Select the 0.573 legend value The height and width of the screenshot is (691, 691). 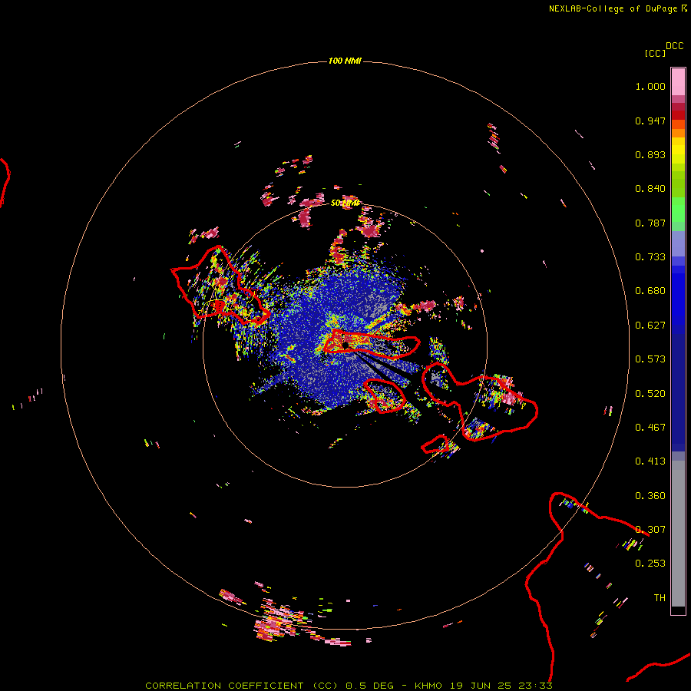tap(650, 359)
